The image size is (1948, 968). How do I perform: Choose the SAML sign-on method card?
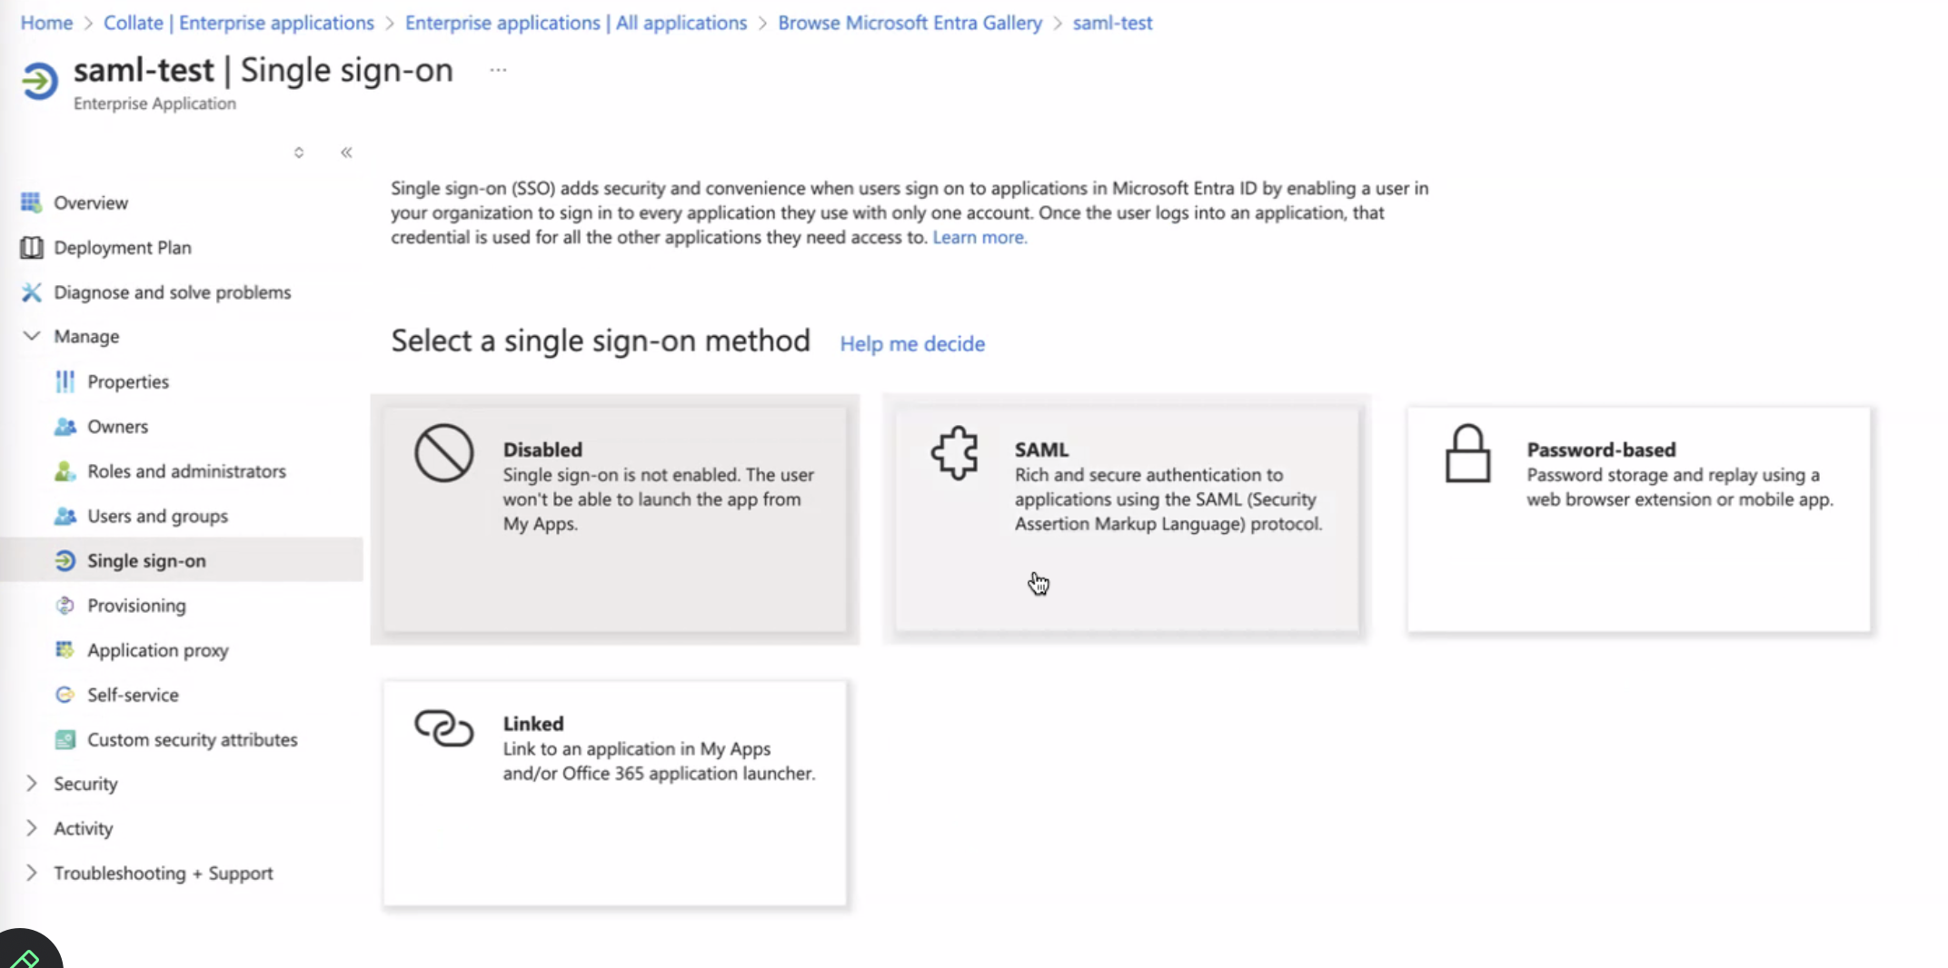point(1127,519)
